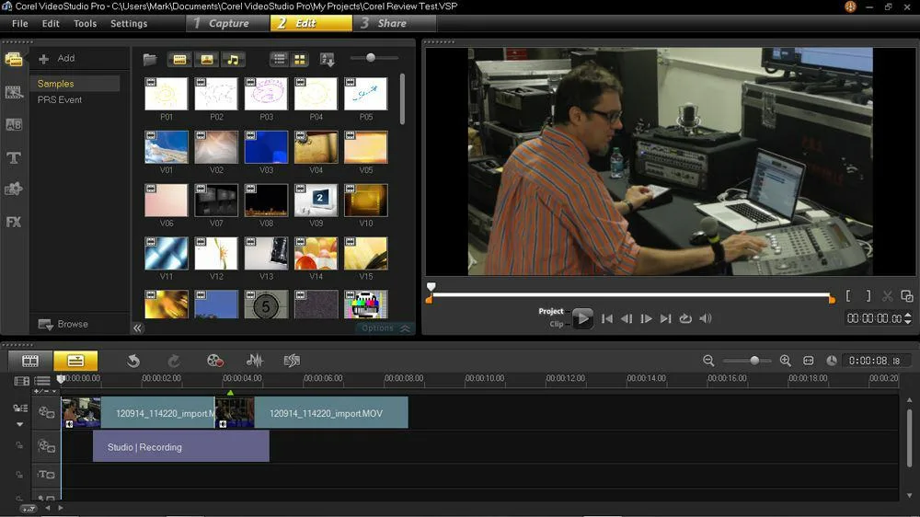Toggle the photo files filter in library
Image resolution: width=920 pixels, height=517 pixels.
coord(206,59)
